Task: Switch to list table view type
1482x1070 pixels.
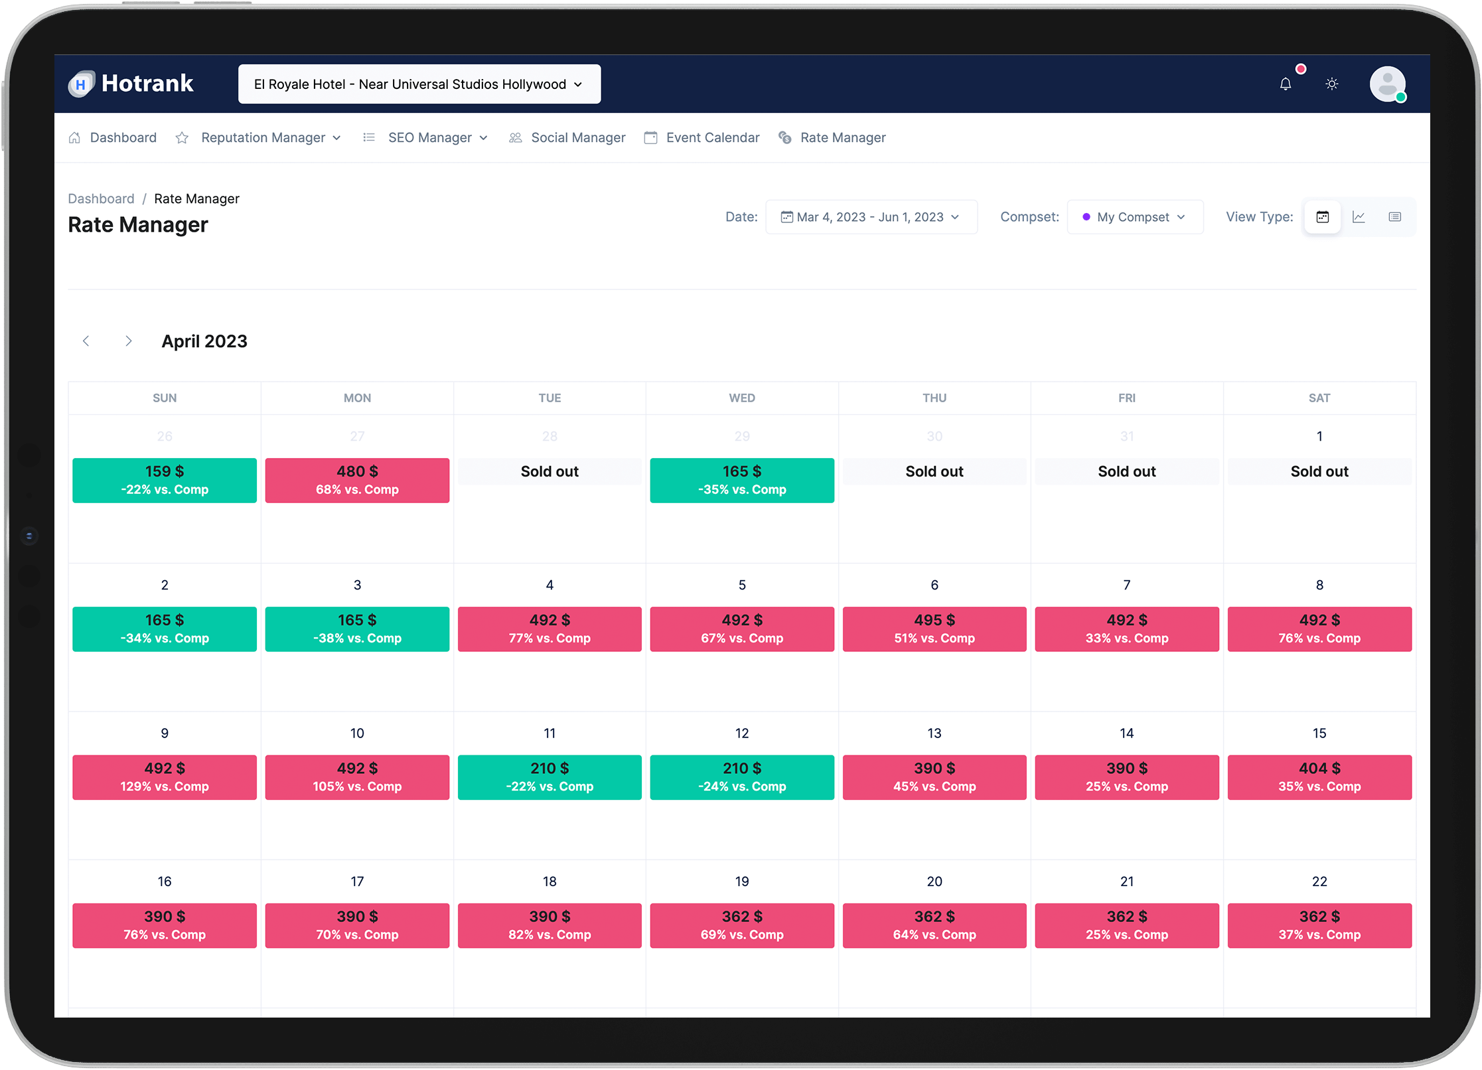Action: [1394, 217]
